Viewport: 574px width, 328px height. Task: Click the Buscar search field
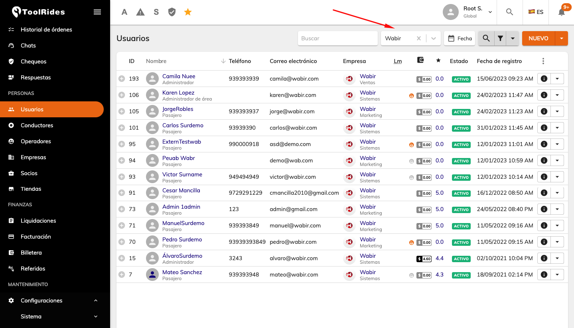tap(338, 38)
